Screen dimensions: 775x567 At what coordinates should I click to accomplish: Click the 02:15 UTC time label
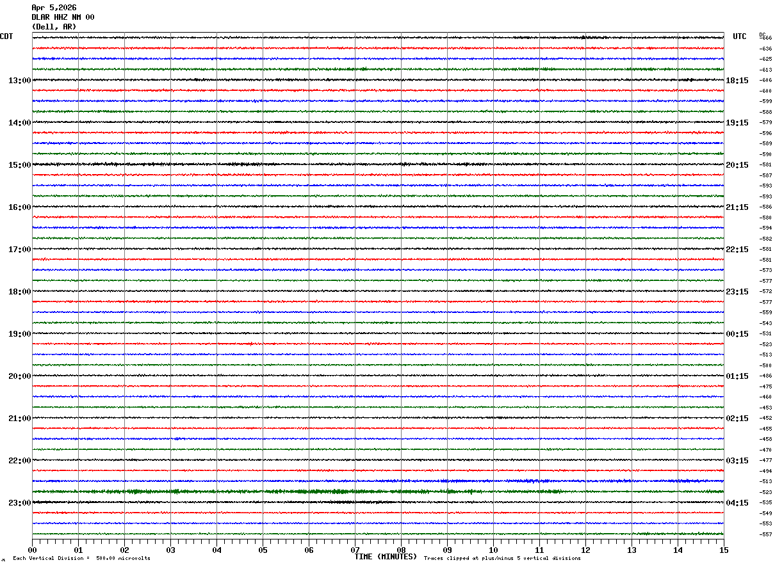point(737,419)
